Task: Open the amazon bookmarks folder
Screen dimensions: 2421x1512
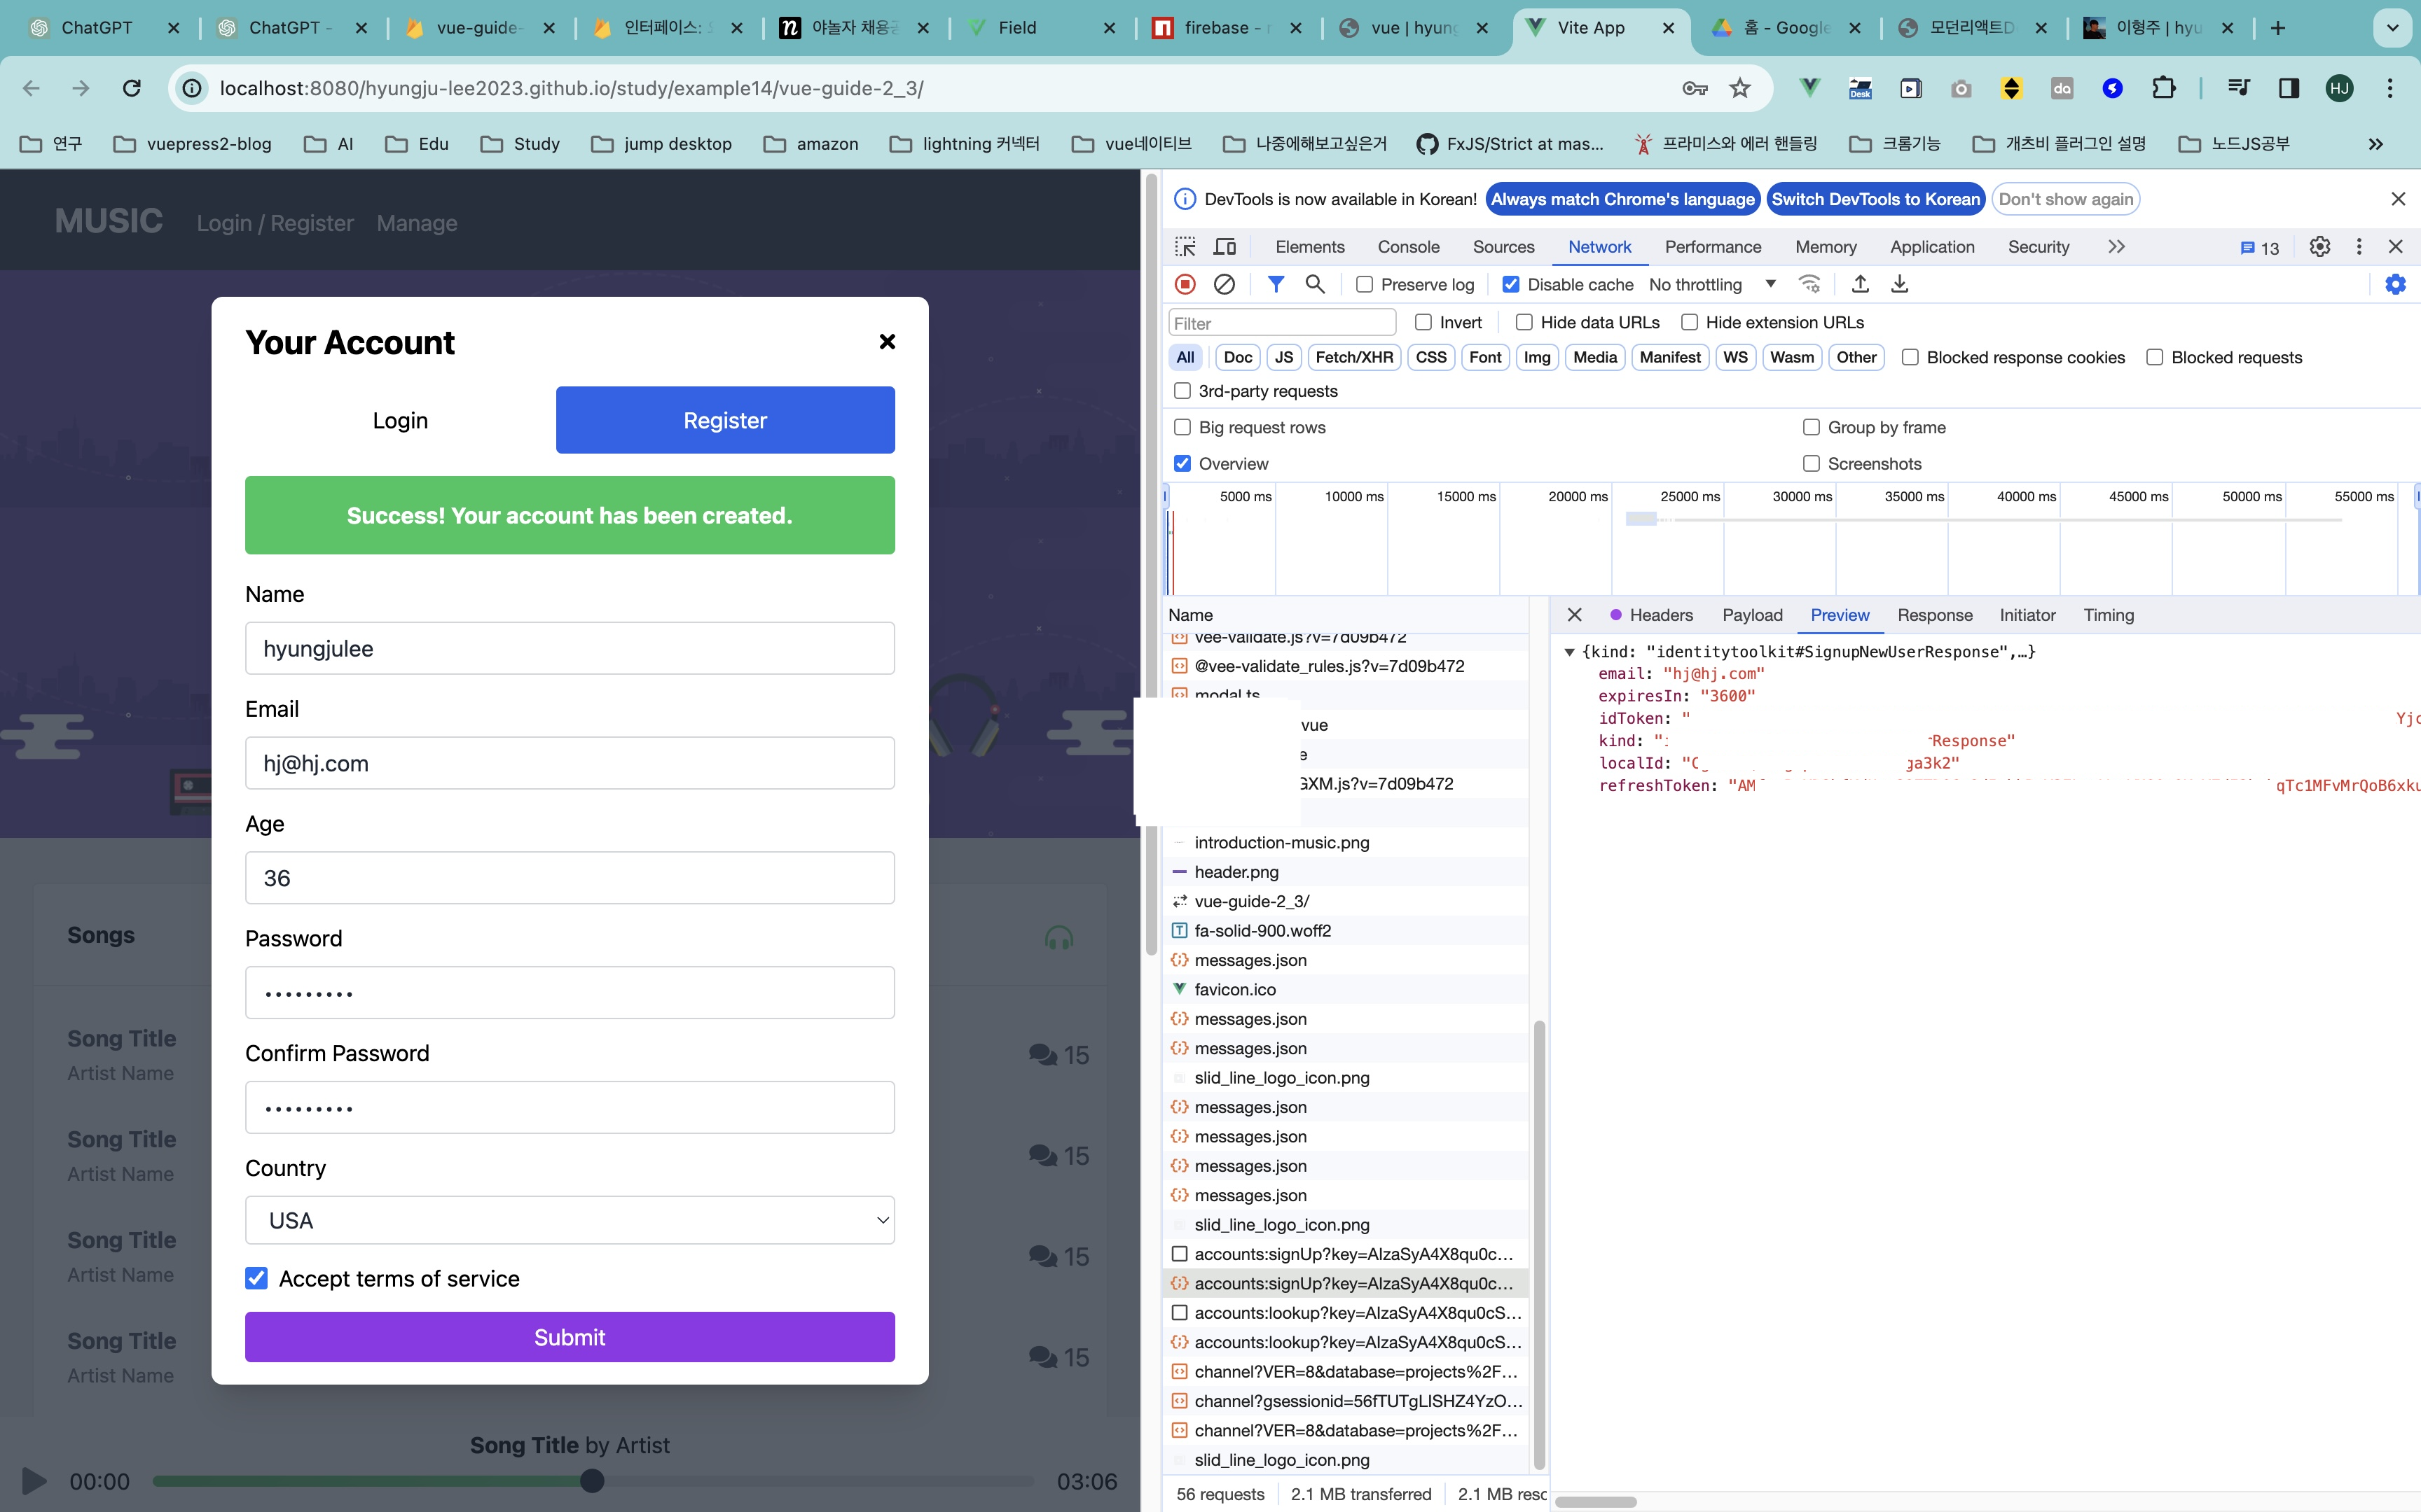Action: click(811, 144)
